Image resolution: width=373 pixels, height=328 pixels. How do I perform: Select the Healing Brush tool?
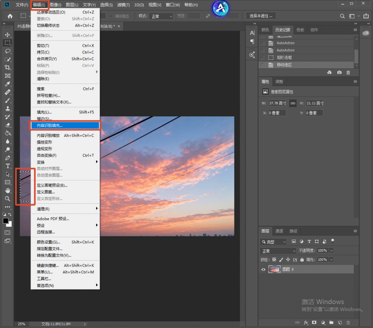pyautogui.click(x=8, y=92)
